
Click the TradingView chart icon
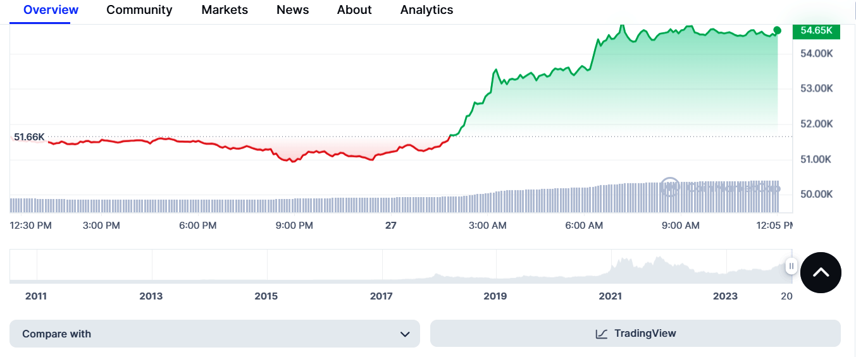(602, 334)
